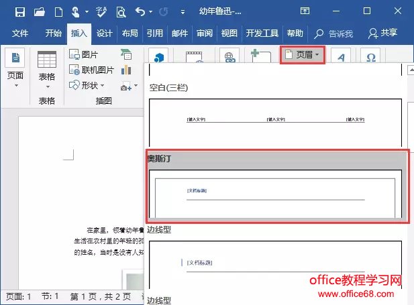Insert a picture via 图片
The width and height of the screenshot is (414, 305).
[x=83, y=54]
